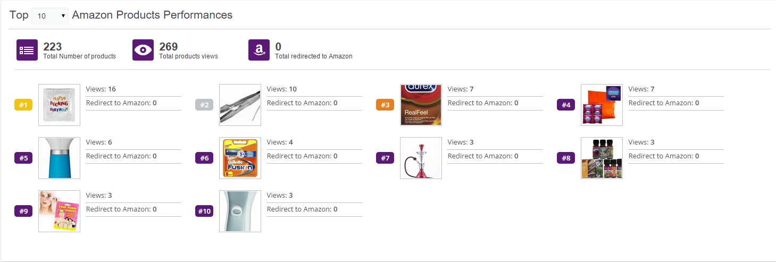
Task: Open the essential oils bottles thumbnail
Action: tap(602, 158)
